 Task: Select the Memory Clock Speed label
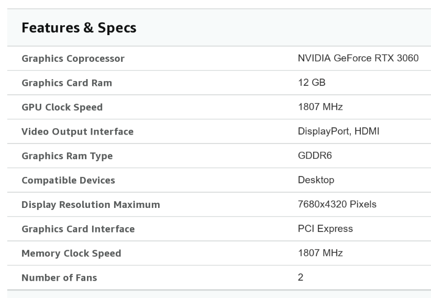point(71,253)
